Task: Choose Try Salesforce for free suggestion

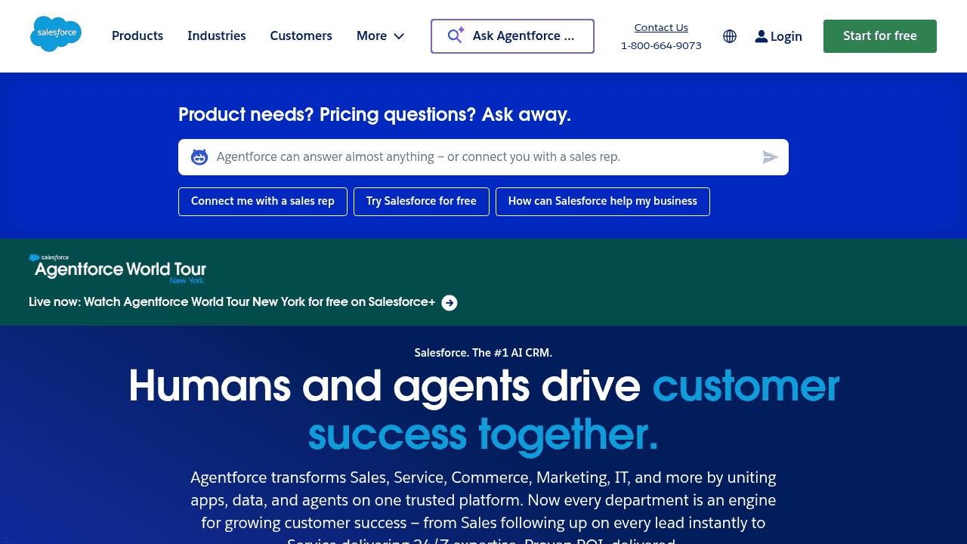Action: click(422, 202)
